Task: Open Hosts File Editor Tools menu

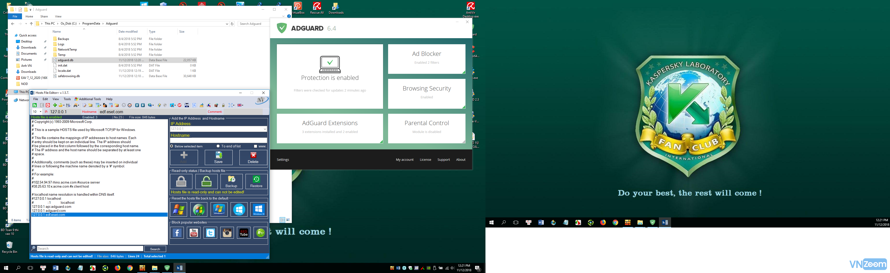Action: [67, 99]
